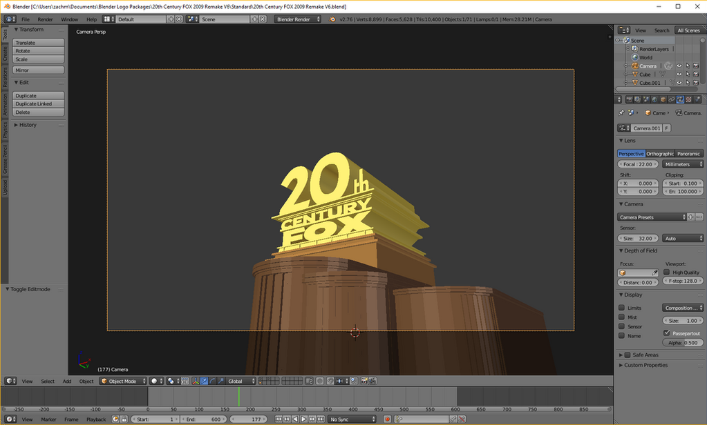Enable the Name display checkbox

tap(622, 336)
